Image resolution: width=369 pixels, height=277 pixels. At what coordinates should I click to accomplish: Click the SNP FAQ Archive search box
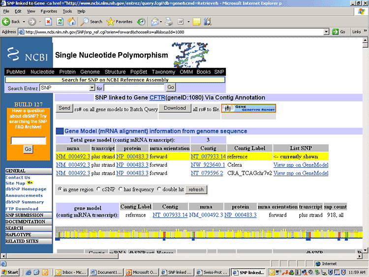(29, 141)
